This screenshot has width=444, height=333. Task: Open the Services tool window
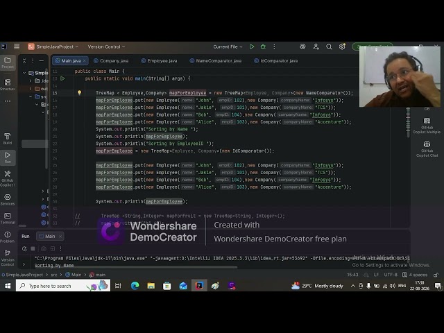(8, 199)
